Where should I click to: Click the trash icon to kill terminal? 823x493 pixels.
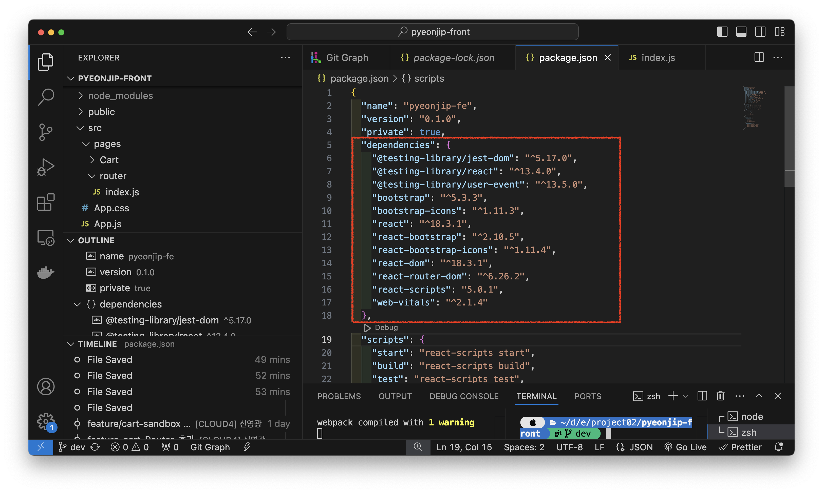[720, 396]
